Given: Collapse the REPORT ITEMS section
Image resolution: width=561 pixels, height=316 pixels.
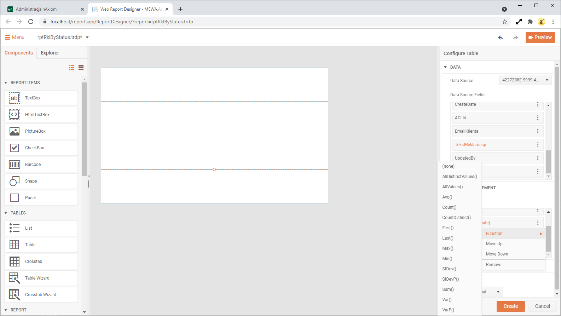Looking at the screenshot, I should point(6,83).
